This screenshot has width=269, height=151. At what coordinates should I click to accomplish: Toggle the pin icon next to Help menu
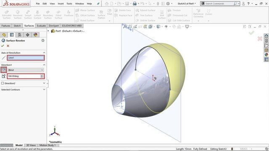point(98,4)
